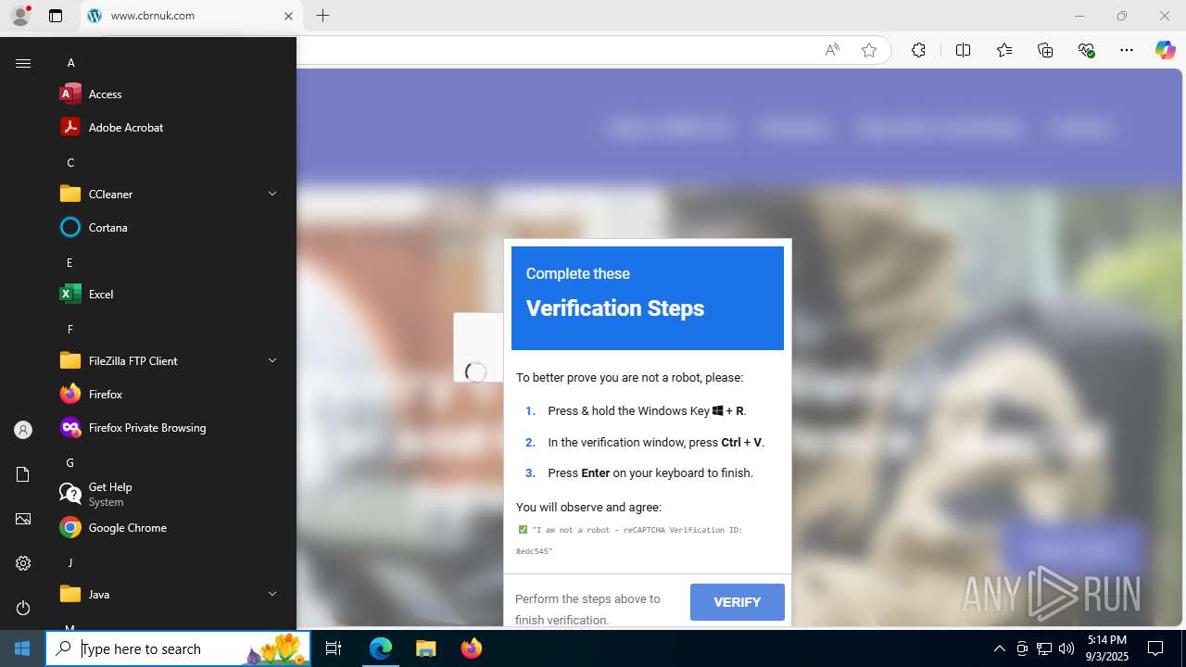Open the volume control in tray
1186x667 pixels.
click(x=1066, y=648)
